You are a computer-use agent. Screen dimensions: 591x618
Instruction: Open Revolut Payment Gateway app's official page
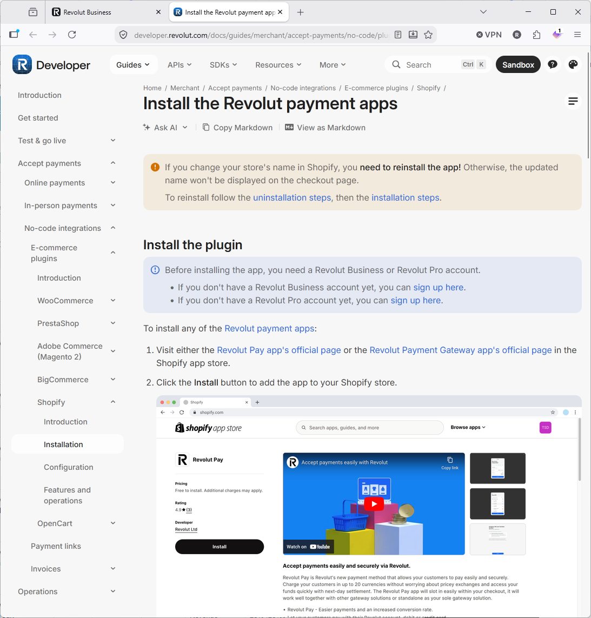461,350
